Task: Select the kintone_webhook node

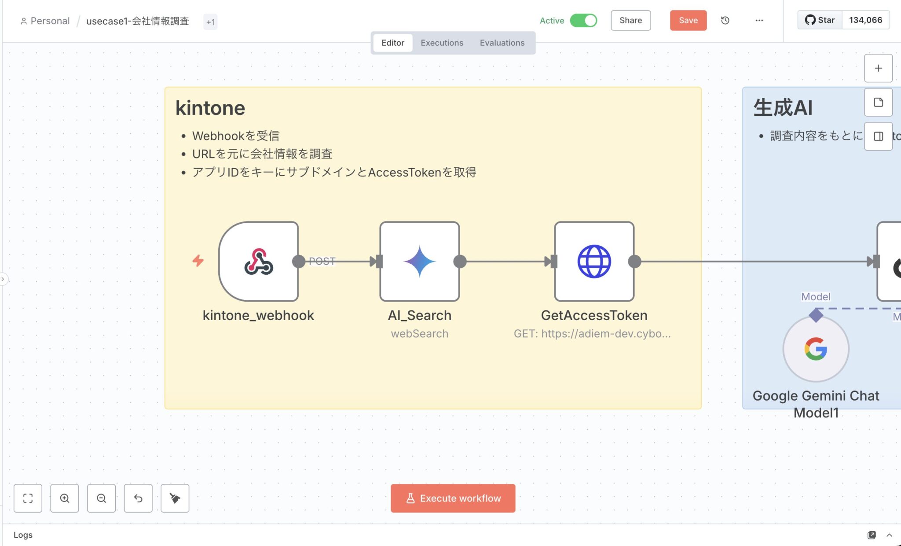Action: coord(258,261)
